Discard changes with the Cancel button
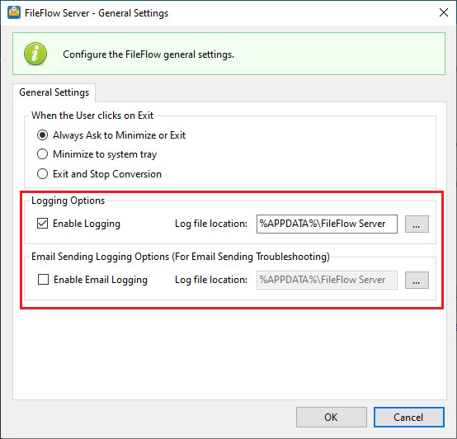The width and height of the screenshot is (457, 439). click(x=409, y=418)
